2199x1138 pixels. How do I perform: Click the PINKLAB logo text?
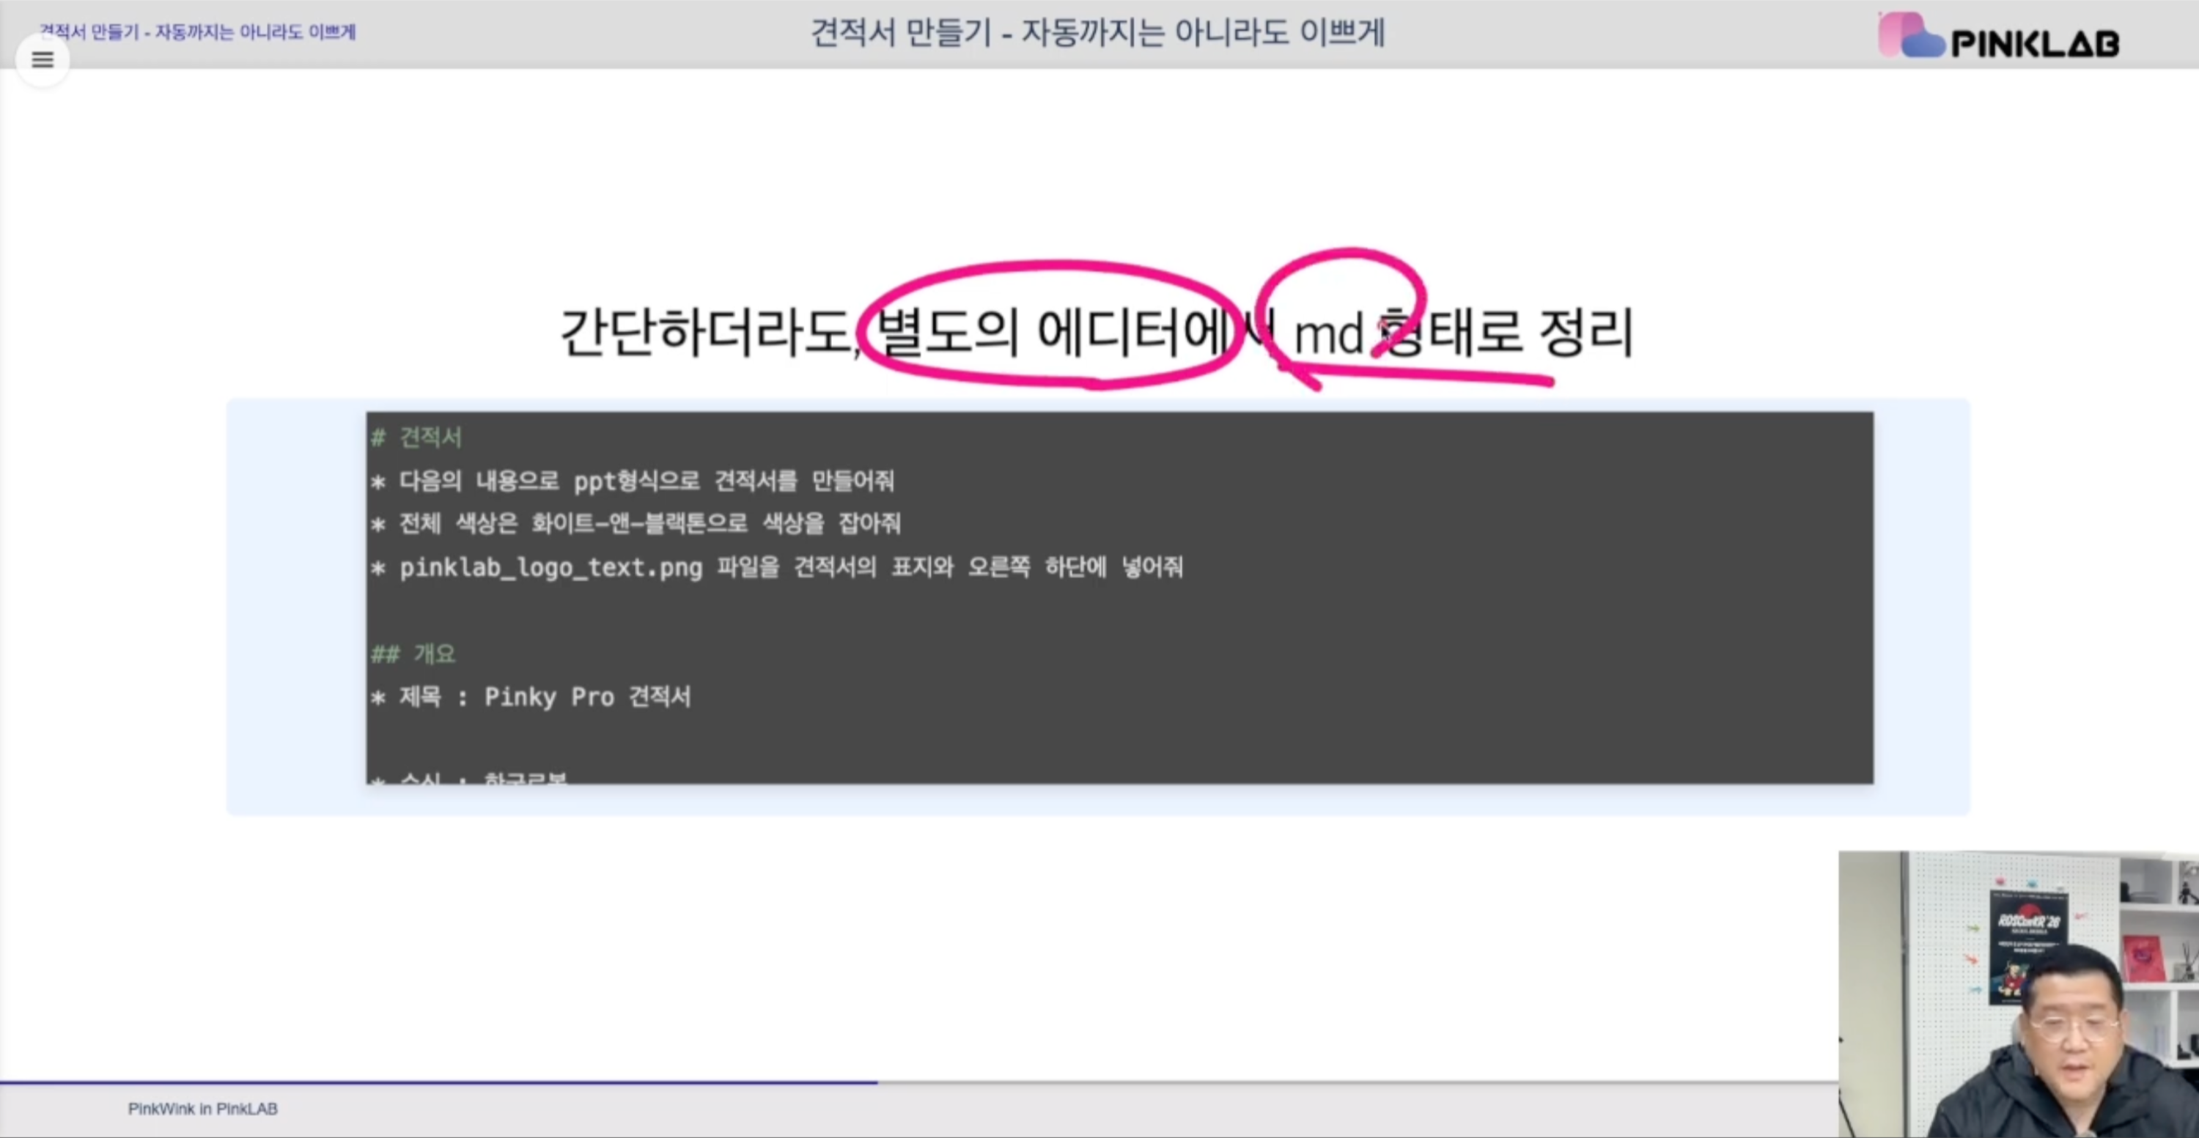[x=2035, y=45]
